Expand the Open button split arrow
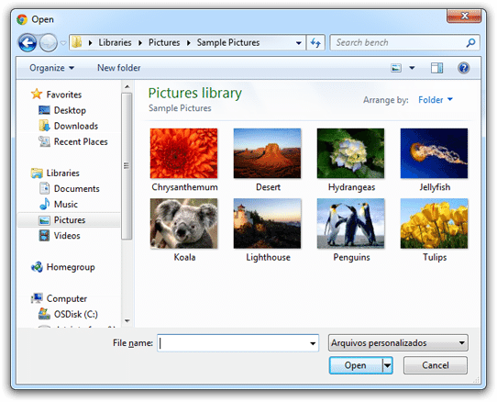 (x=387, y=365)
